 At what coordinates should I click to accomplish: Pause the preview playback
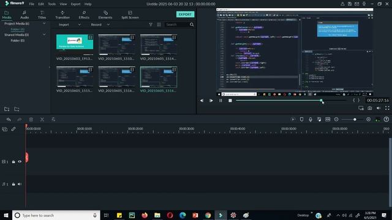coord(221,100)
